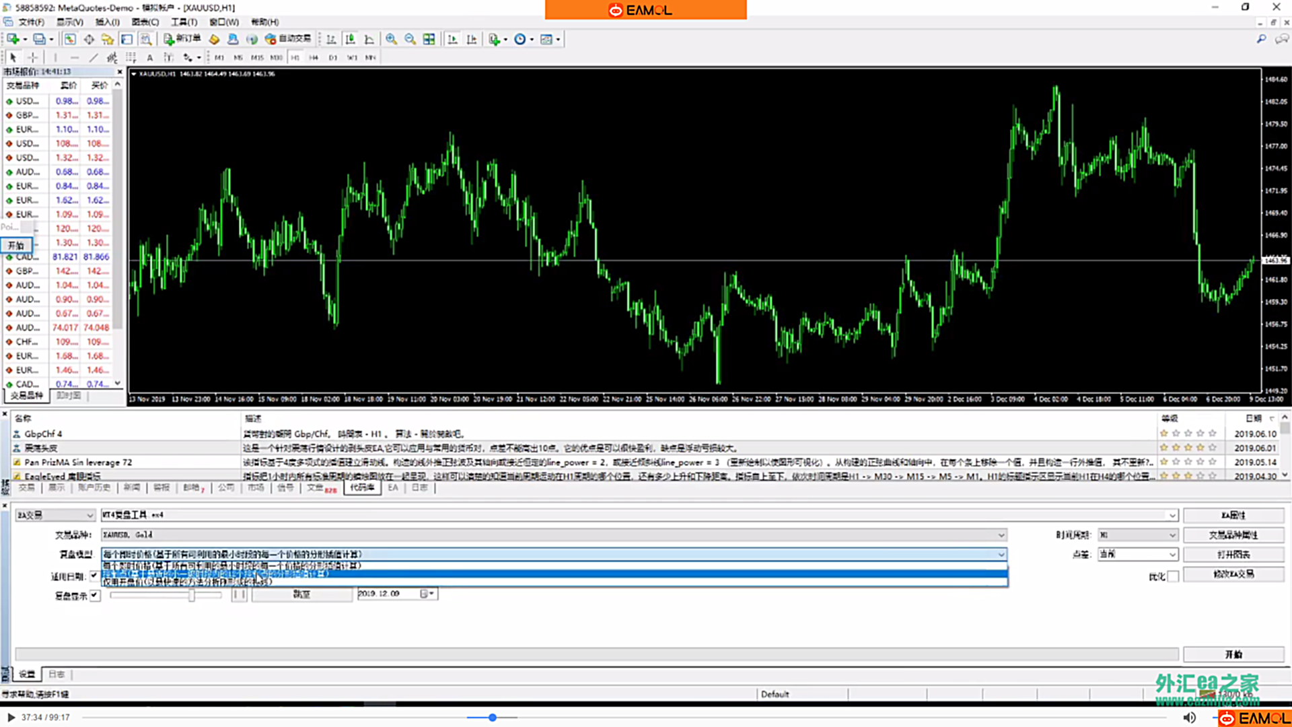The image size is (1292, 727).
Task: Toggle the 适用日期 date range checkbox
Action: click(x=94, y=576)
